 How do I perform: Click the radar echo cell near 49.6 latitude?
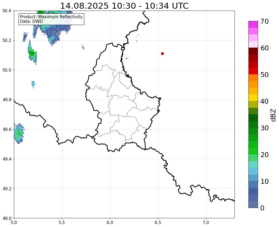[19, 133]
